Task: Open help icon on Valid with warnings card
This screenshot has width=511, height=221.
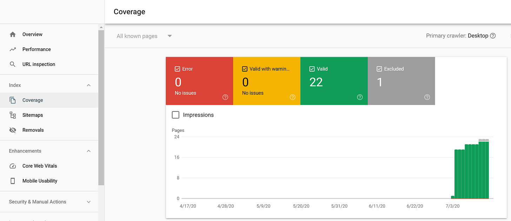Action: pyautogui.click(x=293, y=97)
